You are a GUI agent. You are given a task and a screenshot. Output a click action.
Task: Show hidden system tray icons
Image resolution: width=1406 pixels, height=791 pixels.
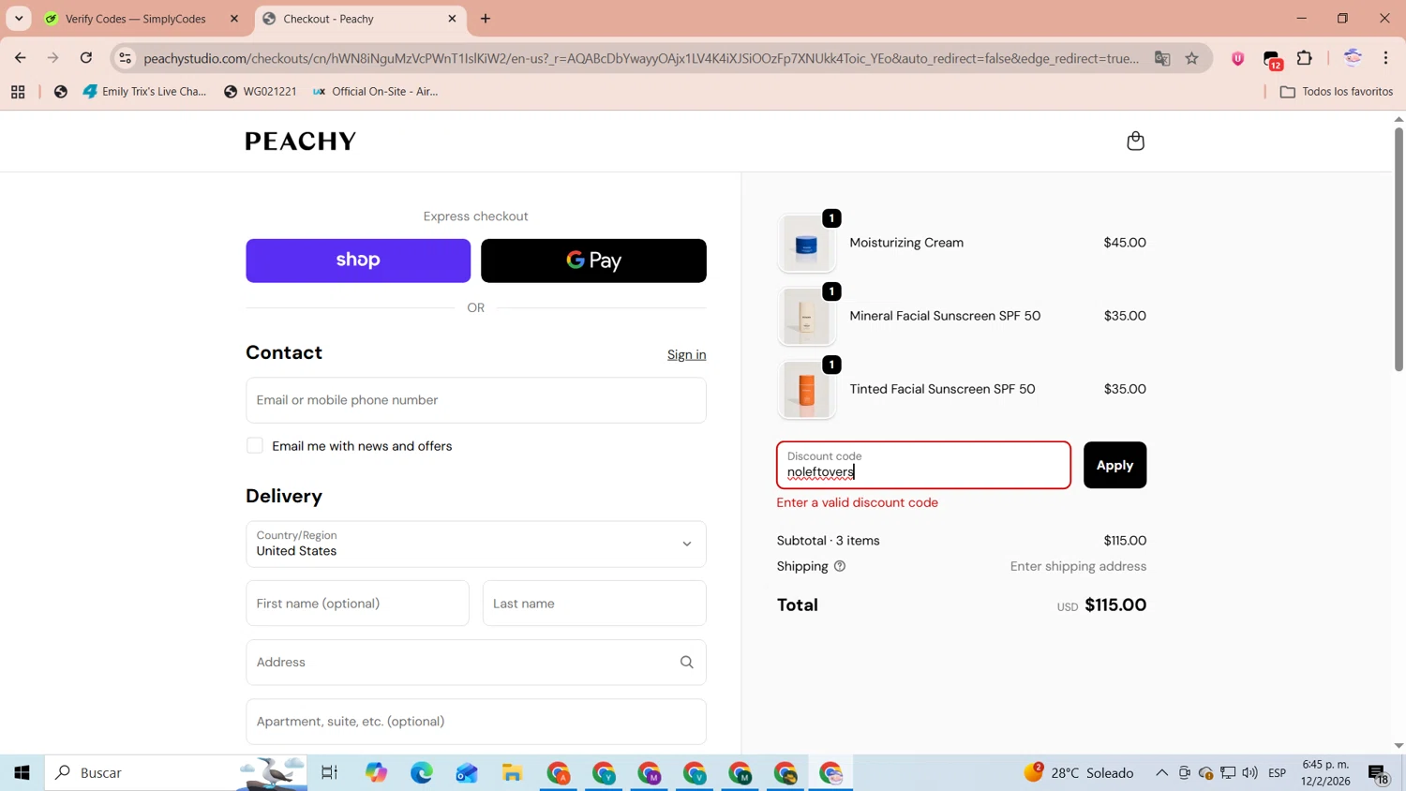coord(1161,773)
